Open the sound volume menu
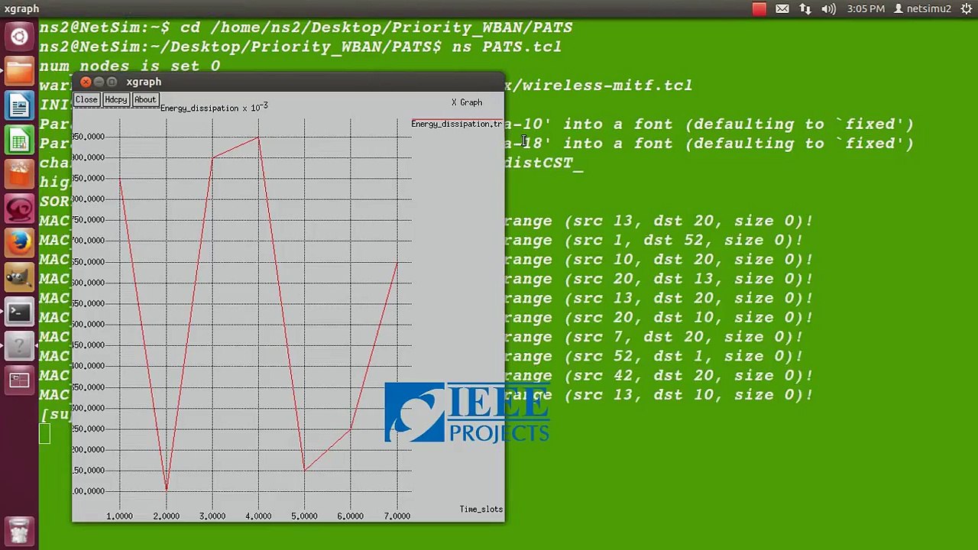 pyautogui.click(x=828, y=9)
